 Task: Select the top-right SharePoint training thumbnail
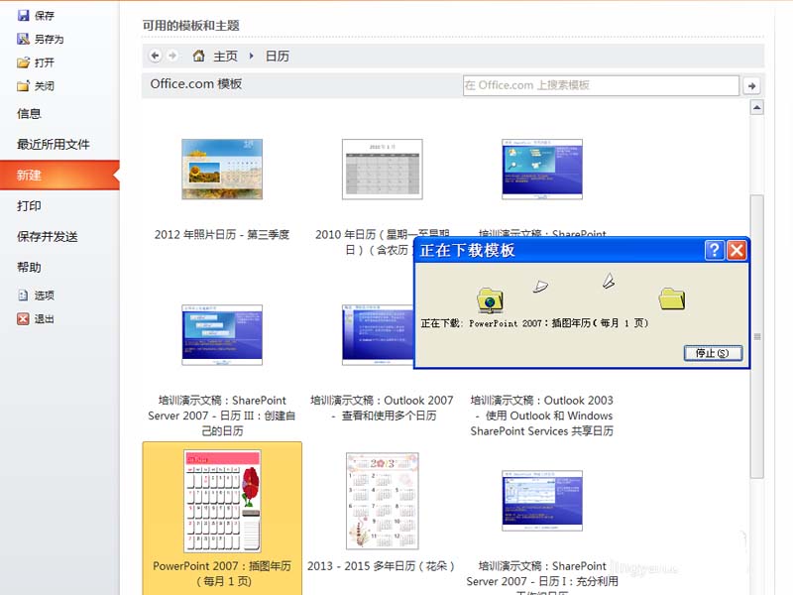coord(542,169)
